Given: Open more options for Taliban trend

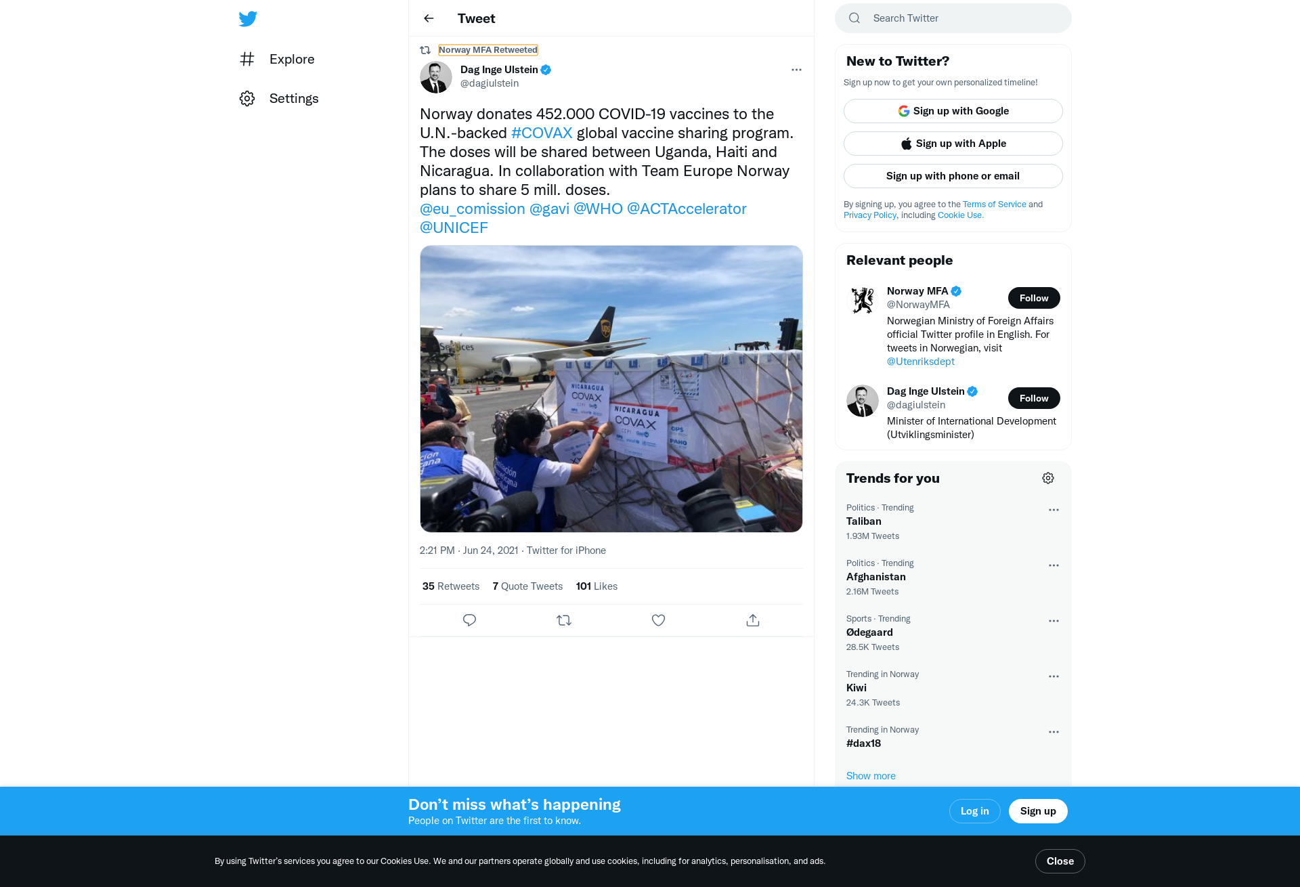Looking at the screenshot, I should pos(1054,510).
